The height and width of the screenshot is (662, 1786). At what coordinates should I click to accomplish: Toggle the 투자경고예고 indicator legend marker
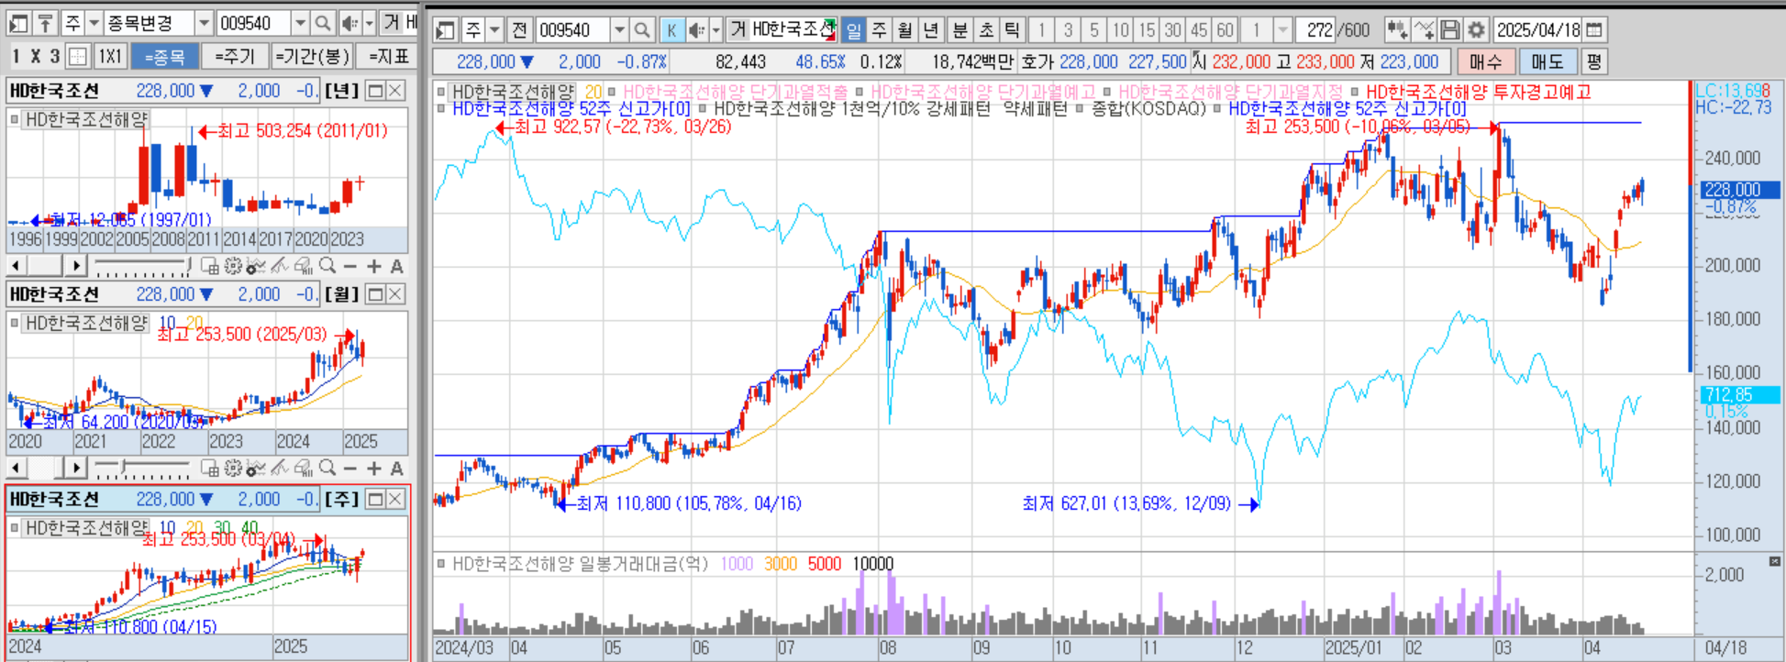click(x=1355, y=92)
